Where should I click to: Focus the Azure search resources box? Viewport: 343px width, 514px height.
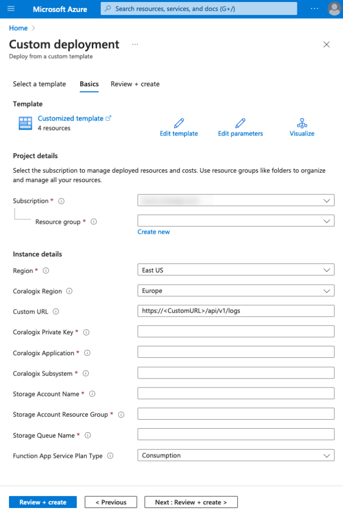point(199,9)
